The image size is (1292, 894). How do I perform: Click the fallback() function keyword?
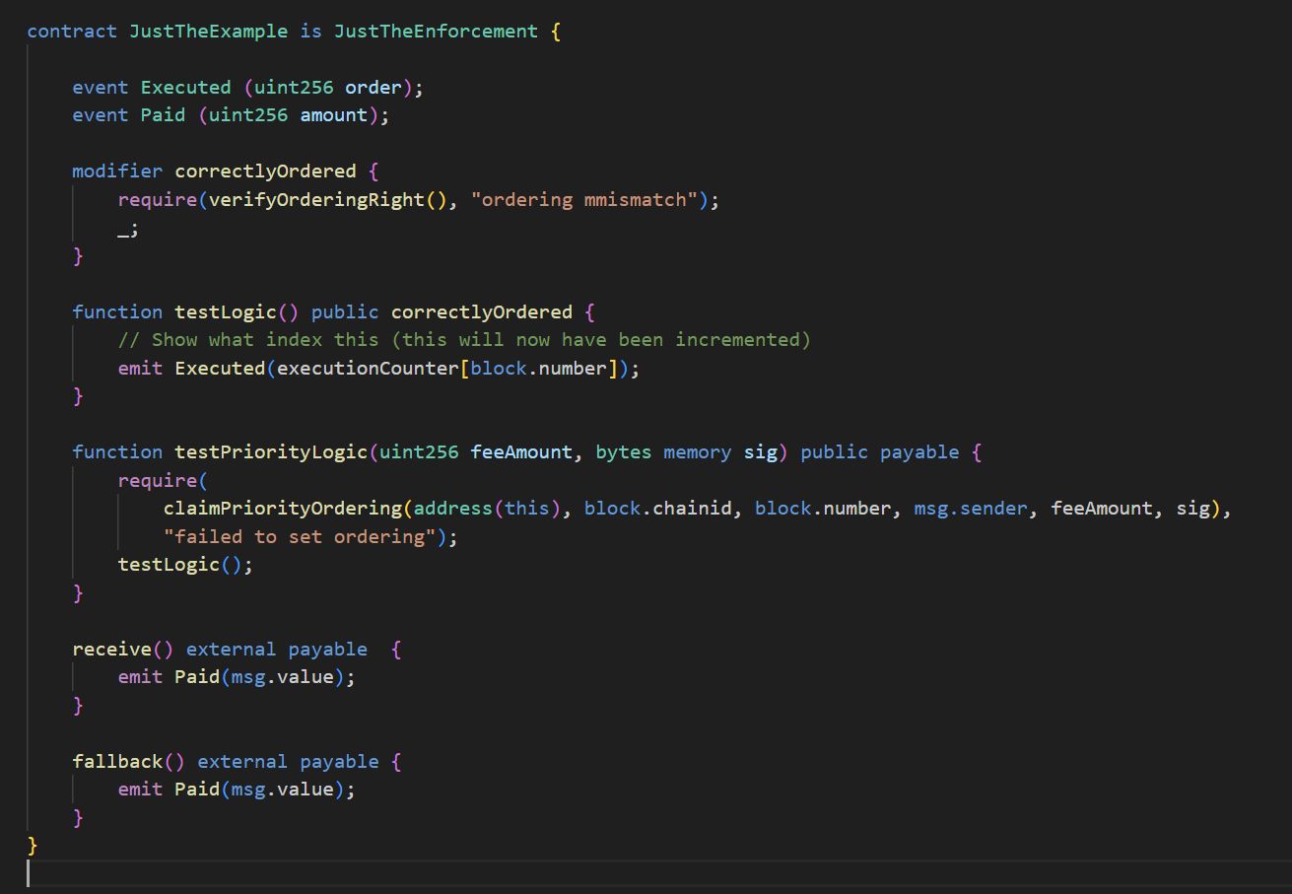129,762
